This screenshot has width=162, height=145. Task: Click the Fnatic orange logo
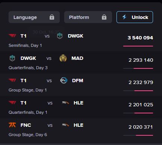point(12,125)
